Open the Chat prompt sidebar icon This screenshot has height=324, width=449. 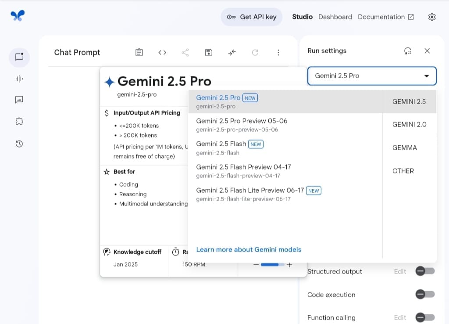coord(19,57)
